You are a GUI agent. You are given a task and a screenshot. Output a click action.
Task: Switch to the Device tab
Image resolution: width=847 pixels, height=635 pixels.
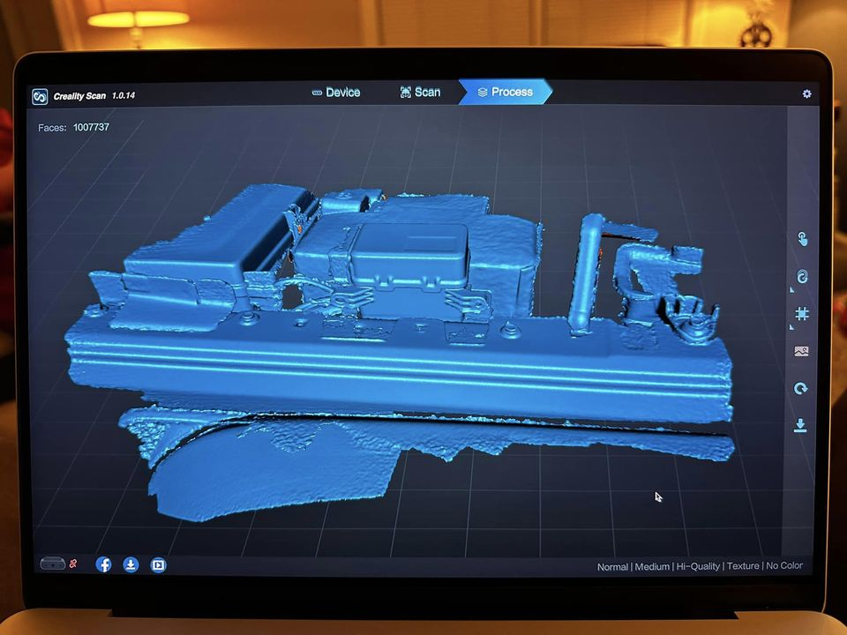[x=336, y=93]
